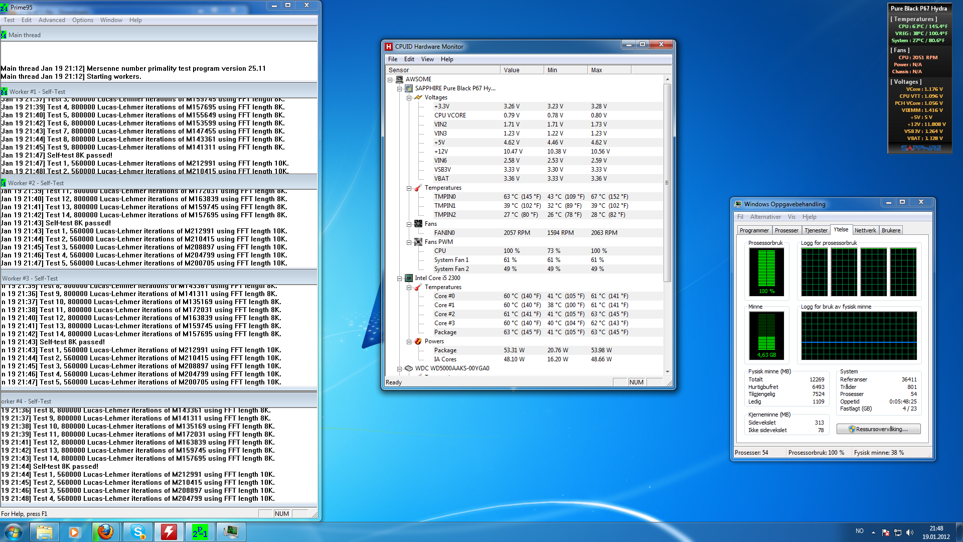Image resolution: width=963 pixels, height=542 pixels.
Task: Switch to the Nettverk tab
Action: pyautogui.click(x=865, y=230)
